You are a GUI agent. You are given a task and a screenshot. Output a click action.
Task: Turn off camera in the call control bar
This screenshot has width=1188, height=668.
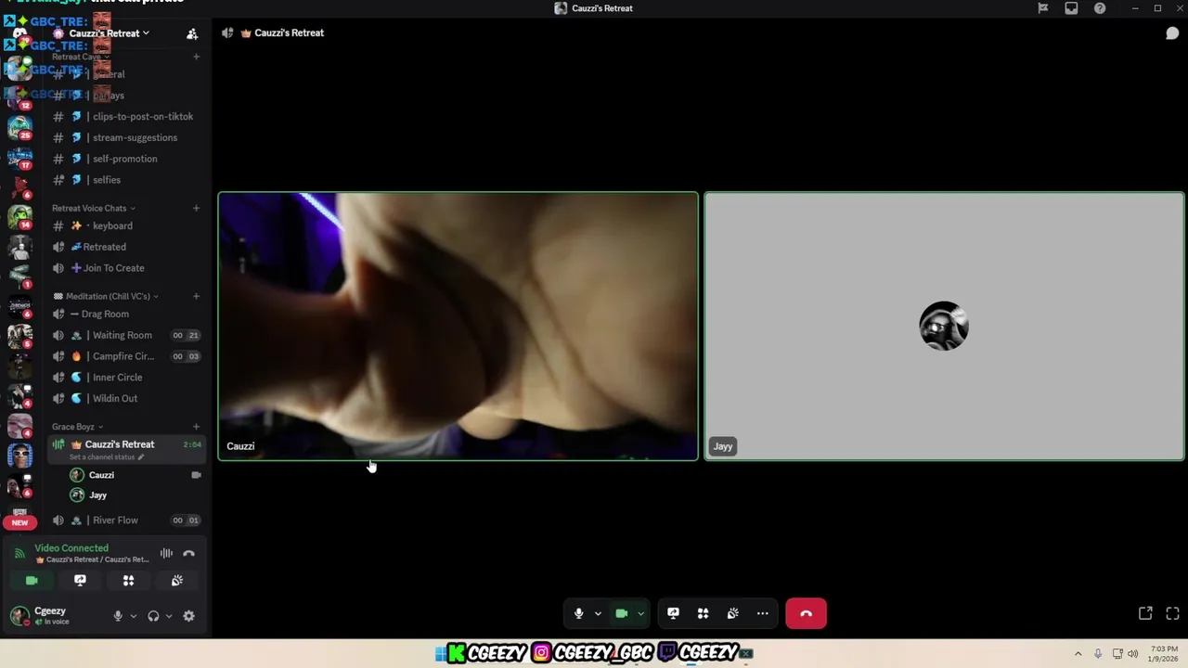(x=622, y=613)
